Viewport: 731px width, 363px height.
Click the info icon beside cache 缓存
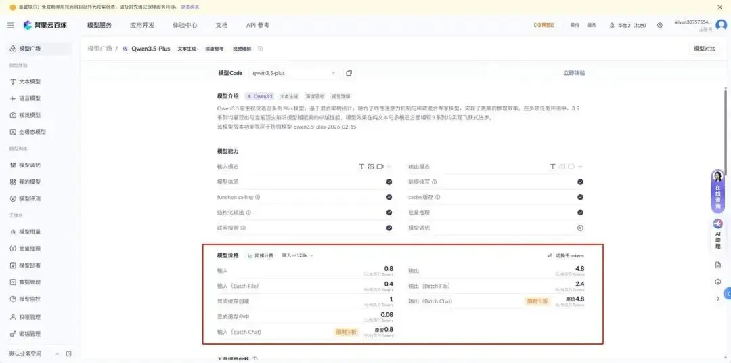coord(437,197)
